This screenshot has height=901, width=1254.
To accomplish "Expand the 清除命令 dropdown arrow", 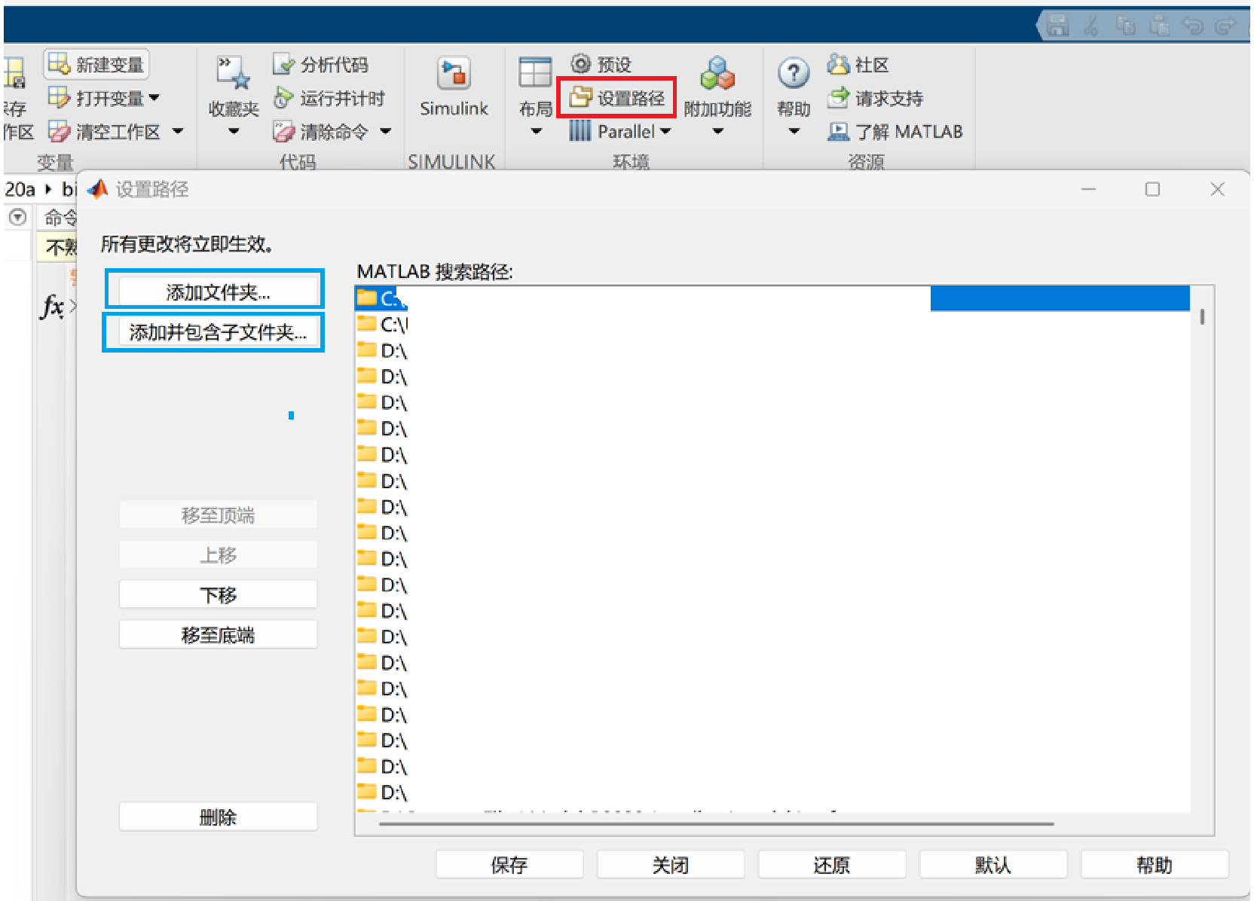I will pos(386,131).
